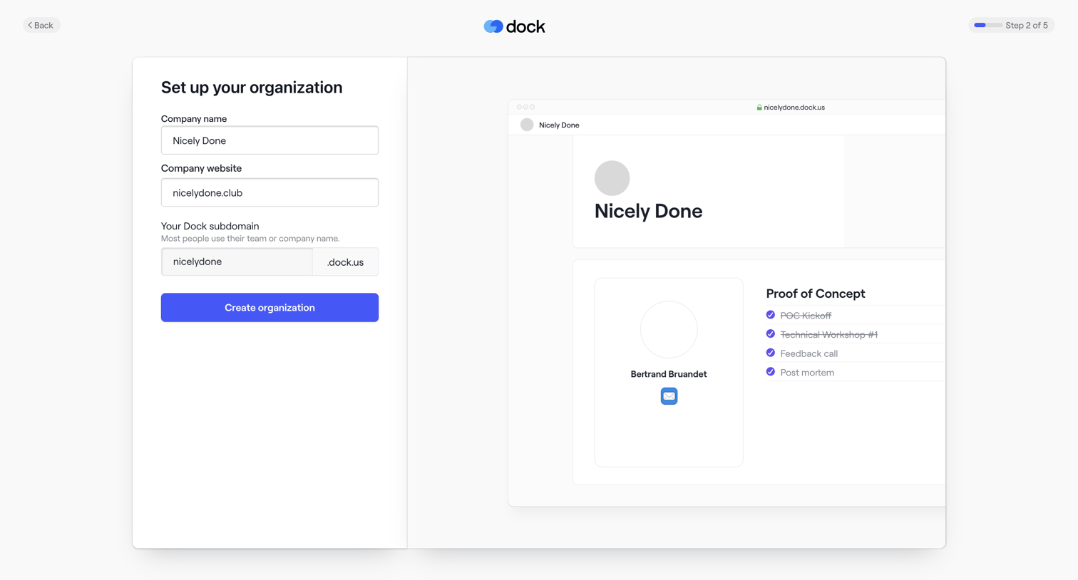The image size is (1078, 580).
Task: Click the nicelydone.dock.us preview URL
Action: tap(794, 108)
